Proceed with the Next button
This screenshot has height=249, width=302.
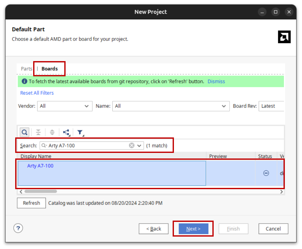point(194,229)
